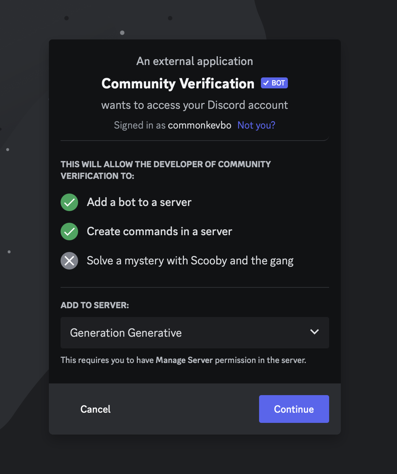Viewport: 397px width, 474px height.
Task: Click green check beside Create commands
Action: (69, 232)
